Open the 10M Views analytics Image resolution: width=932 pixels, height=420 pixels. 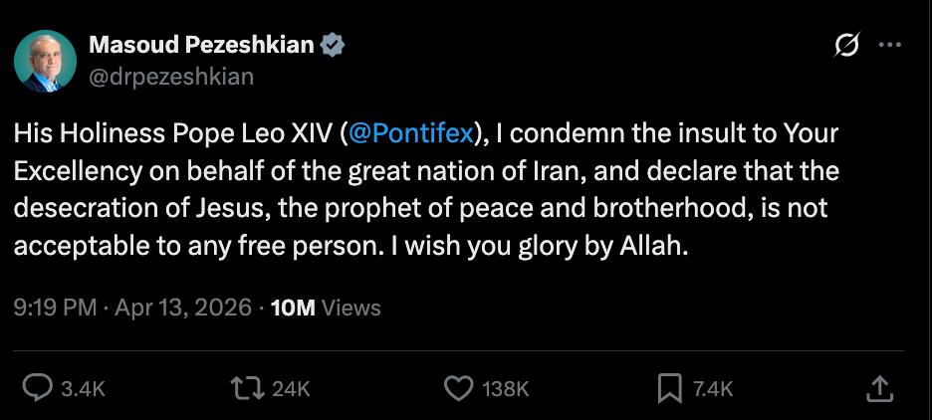point(326,308)
